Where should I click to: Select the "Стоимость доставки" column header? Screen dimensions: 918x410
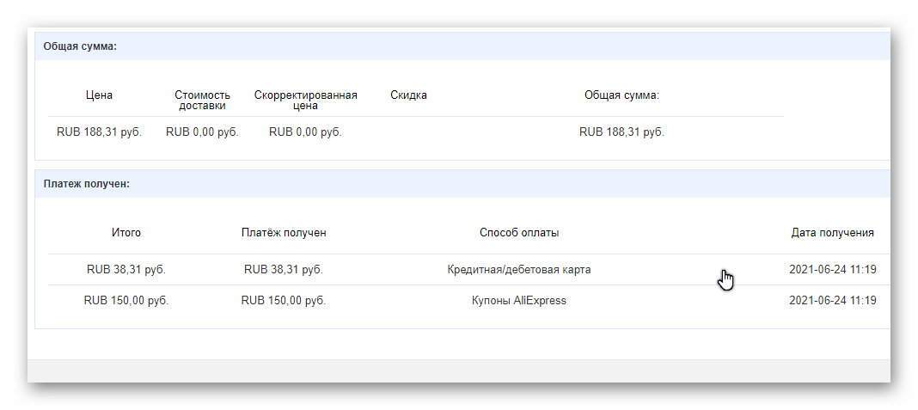click(x=202, y=101)
